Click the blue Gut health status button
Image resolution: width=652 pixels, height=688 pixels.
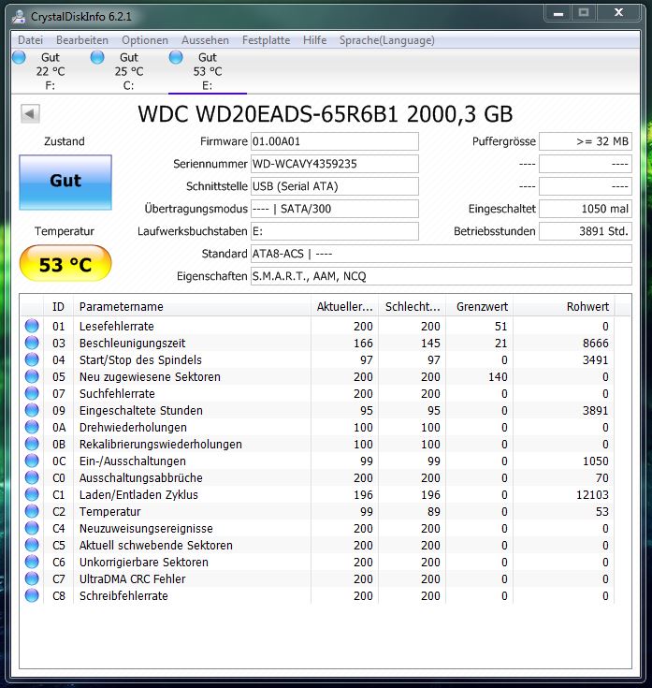pos(65,183)
